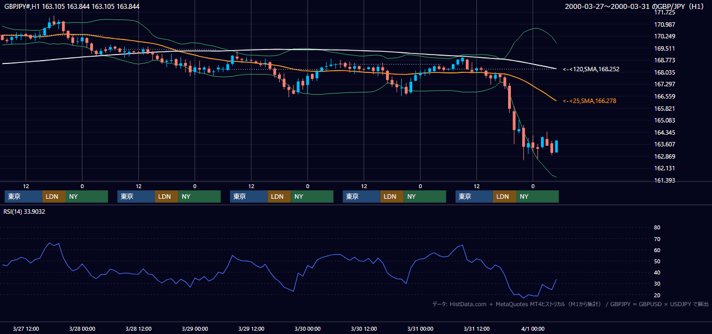
Task: Click the RSI scale 30 label
Action: tap(657, 284)
